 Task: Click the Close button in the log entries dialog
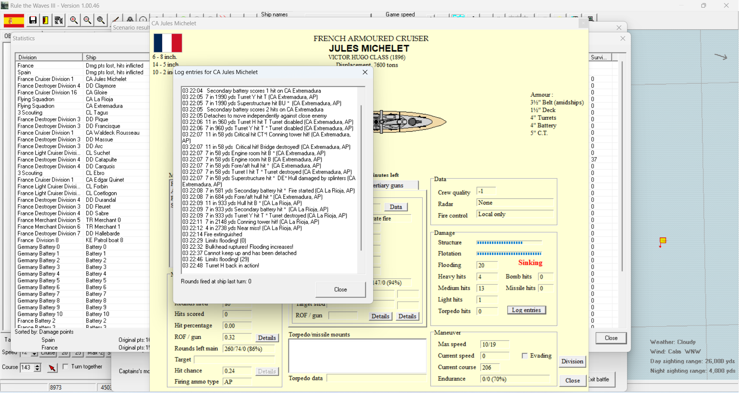[x=340, y=290]
